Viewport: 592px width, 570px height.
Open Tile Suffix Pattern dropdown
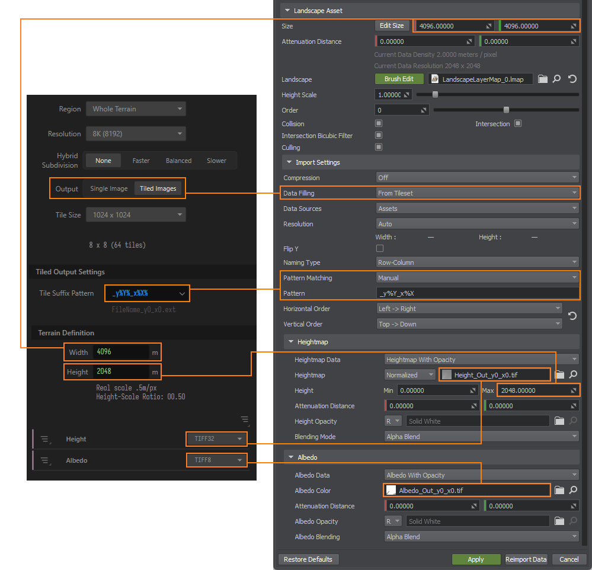147,293
